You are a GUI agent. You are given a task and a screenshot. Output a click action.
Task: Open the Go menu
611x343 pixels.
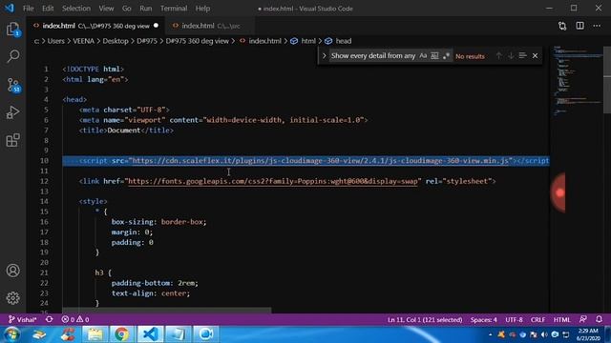point(126,9)
